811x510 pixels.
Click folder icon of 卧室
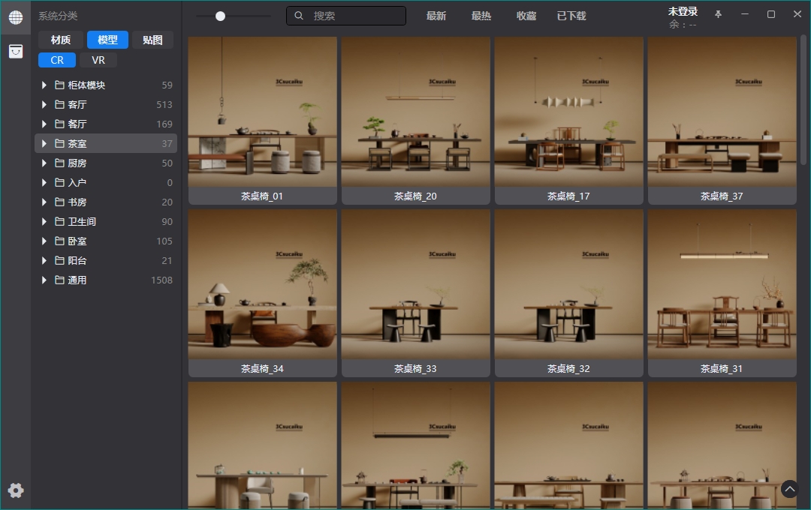[x=59, y=241]
